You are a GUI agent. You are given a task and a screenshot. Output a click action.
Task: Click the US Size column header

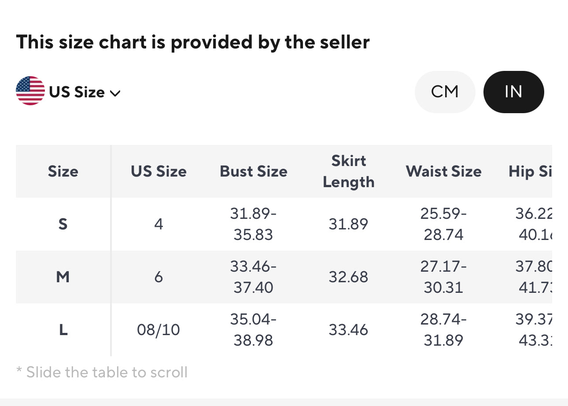[x=159, y=171]
